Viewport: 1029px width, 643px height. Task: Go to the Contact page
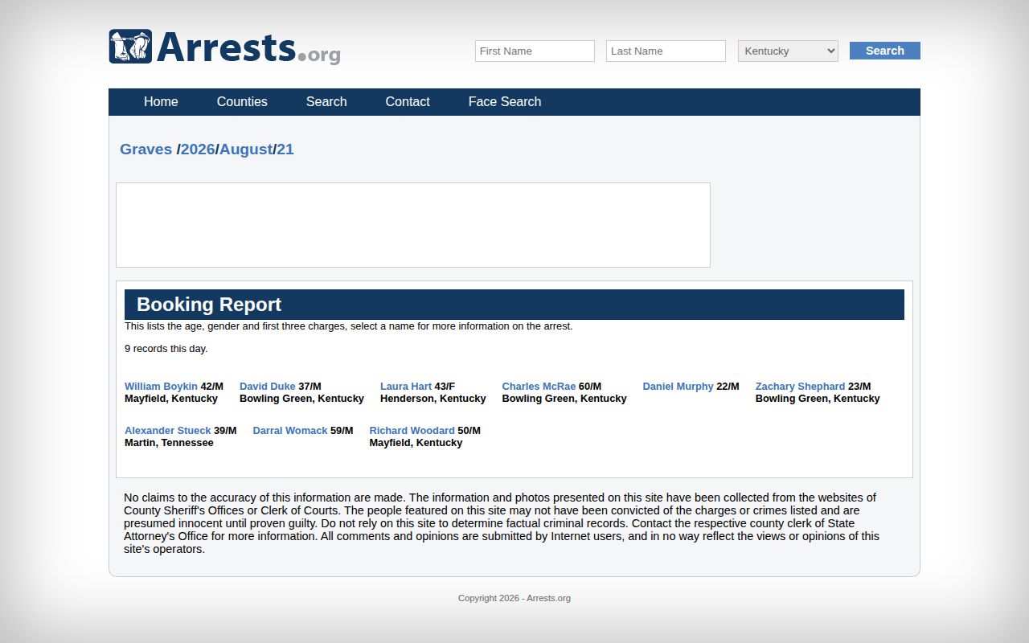[x=408, y=101]
